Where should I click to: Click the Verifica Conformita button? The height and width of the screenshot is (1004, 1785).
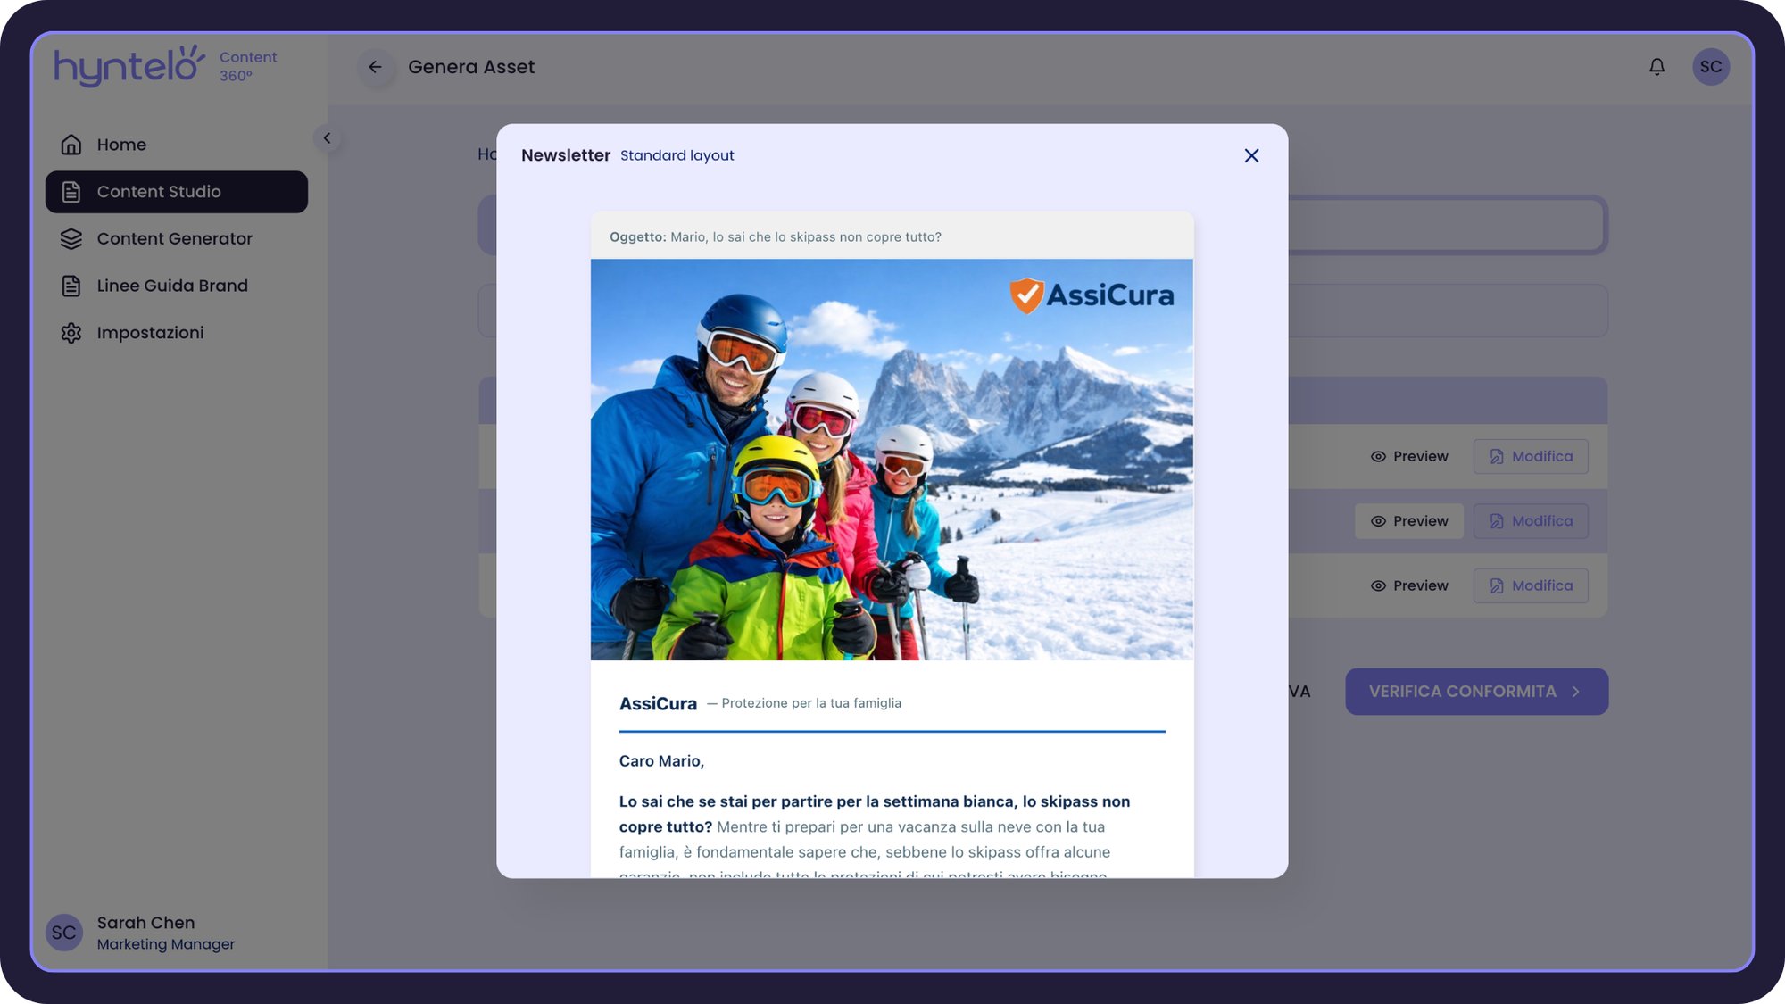tap(1476, 692)
